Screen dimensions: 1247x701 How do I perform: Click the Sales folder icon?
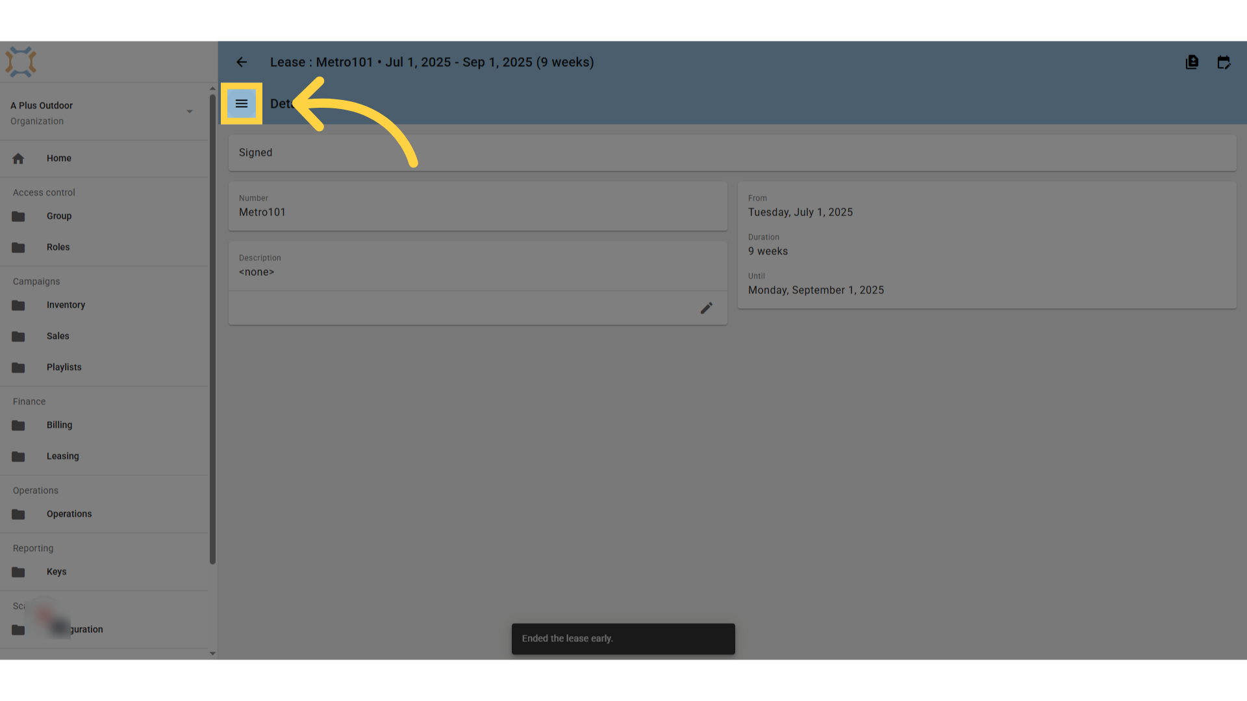18,336
